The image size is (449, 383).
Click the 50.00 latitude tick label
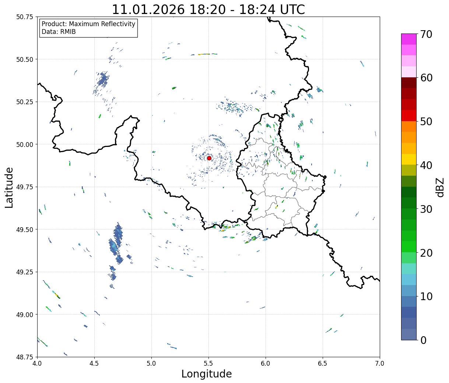(24, 144)
